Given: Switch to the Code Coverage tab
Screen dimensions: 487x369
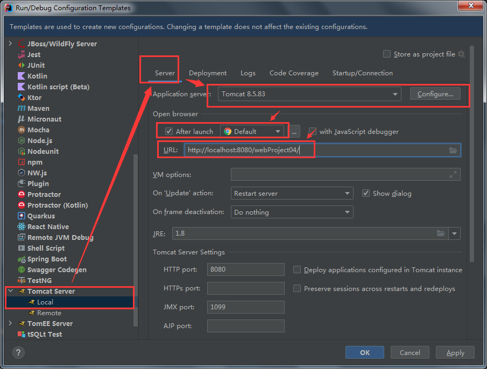Looking at the screenshot, I should pyautogui.click(x=294, y=73).
